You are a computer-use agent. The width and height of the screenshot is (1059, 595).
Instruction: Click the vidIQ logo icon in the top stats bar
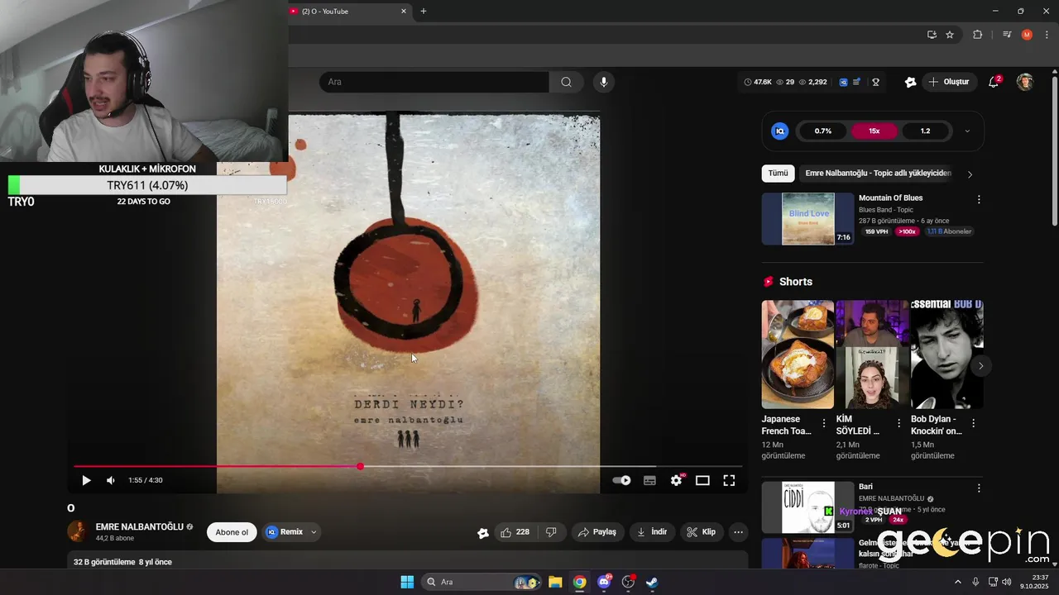click(x=843, y=82)
